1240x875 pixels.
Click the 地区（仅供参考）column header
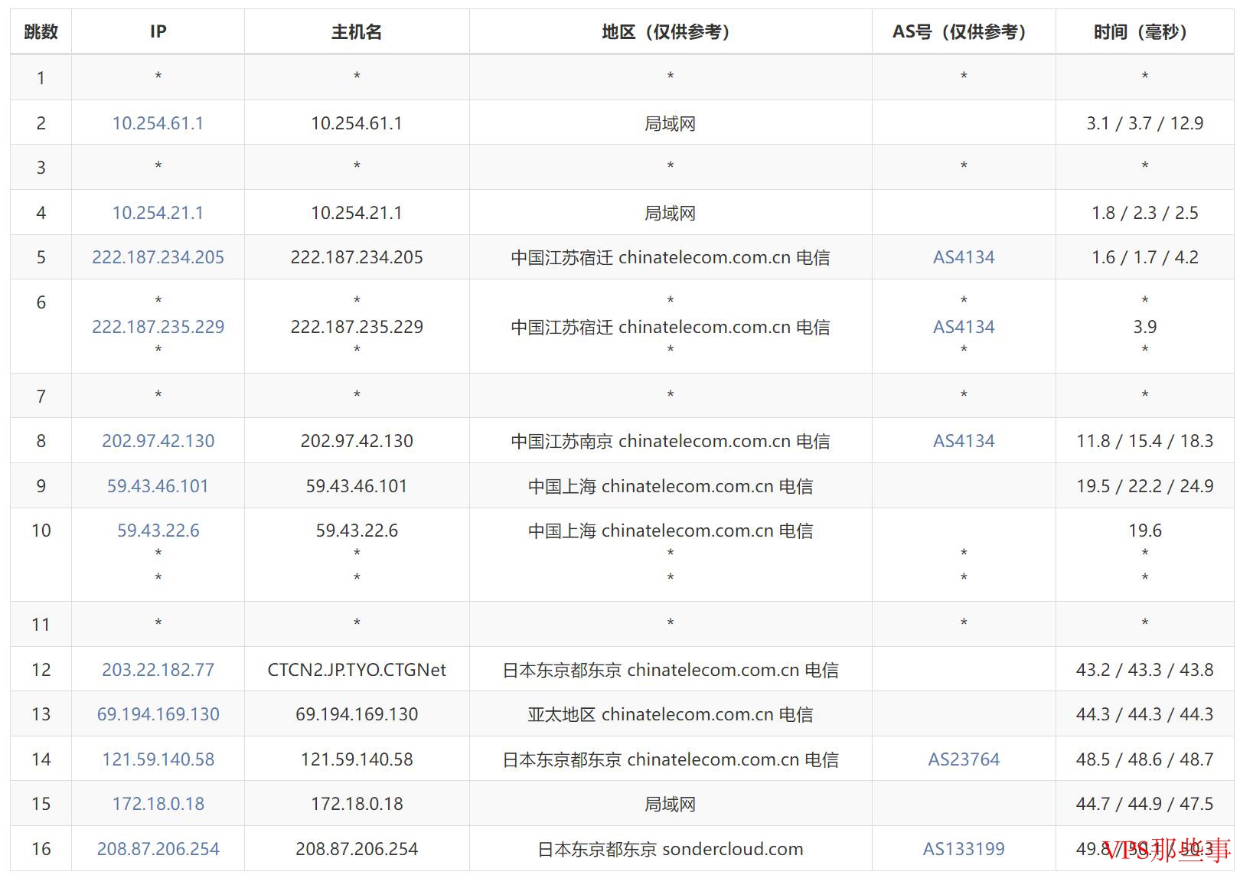coord(671,31)
